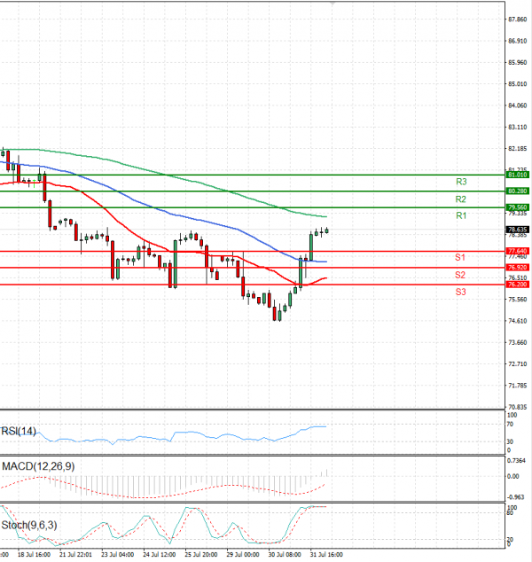The image size is (532, 562).
Task: Click the RSI 70 level label
Action: point(512,425)
